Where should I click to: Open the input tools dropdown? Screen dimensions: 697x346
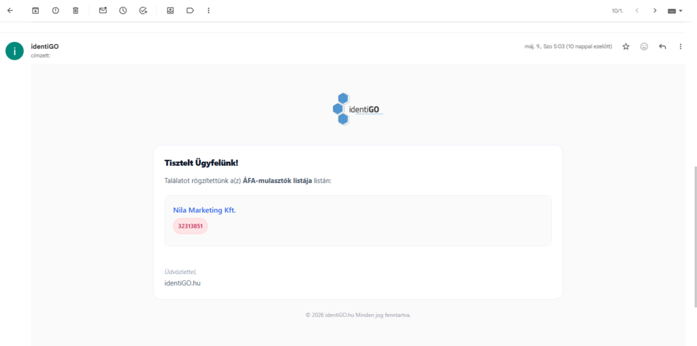click(x=675, y=11)
